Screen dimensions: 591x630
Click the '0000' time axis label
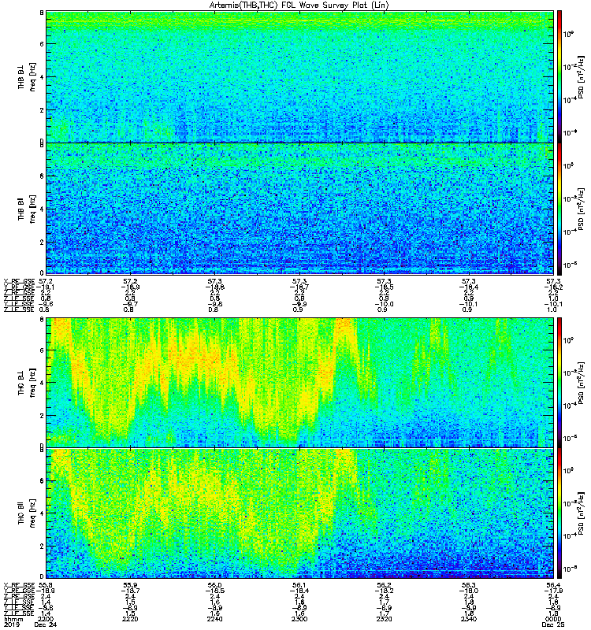click(553, 619)
